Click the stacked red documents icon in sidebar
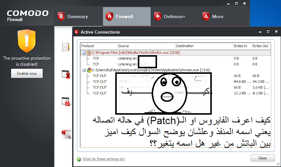This screenshot has width=281, height=167. coord(66,135)
